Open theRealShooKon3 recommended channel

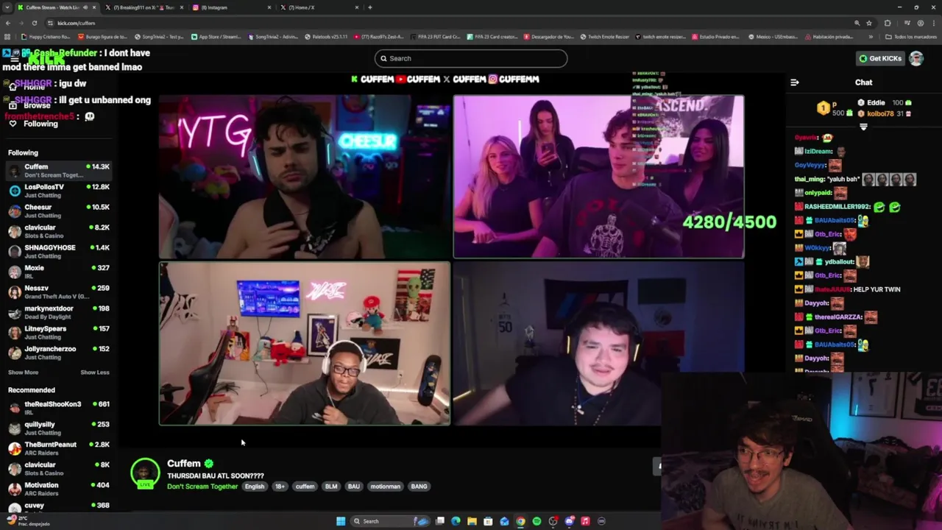[59, 408]
